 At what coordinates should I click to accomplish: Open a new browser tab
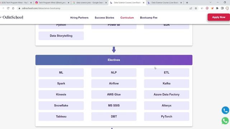click(187, 3)
